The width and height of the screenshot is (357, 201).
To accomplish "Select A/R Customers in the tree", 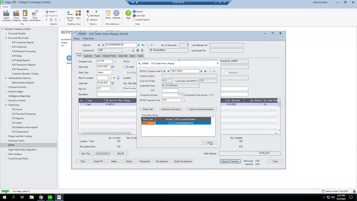I will (x=19, y=47).
